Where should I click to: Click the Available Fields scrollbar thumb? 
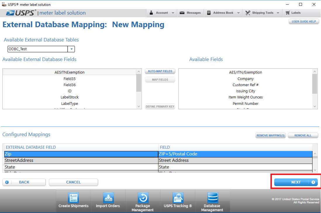click(315, 84)
